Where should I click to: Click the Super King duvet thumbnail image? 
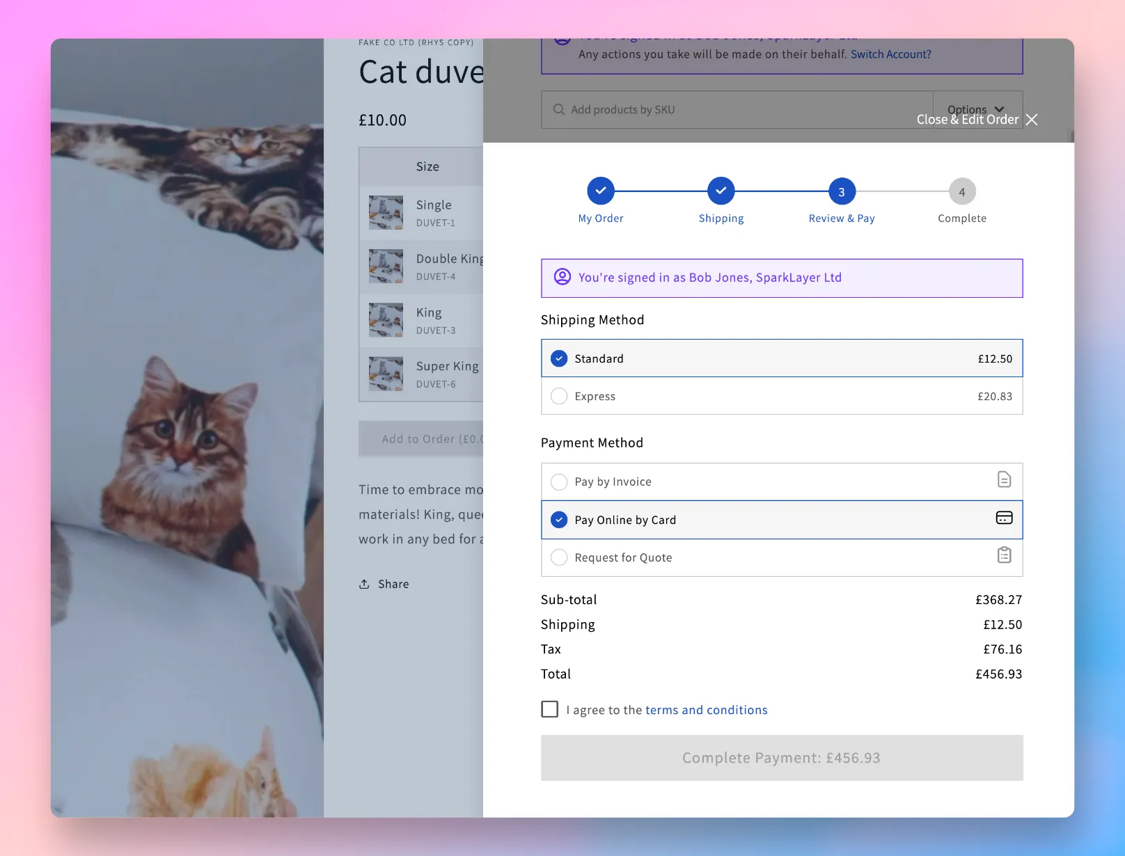tap(386, 374)
